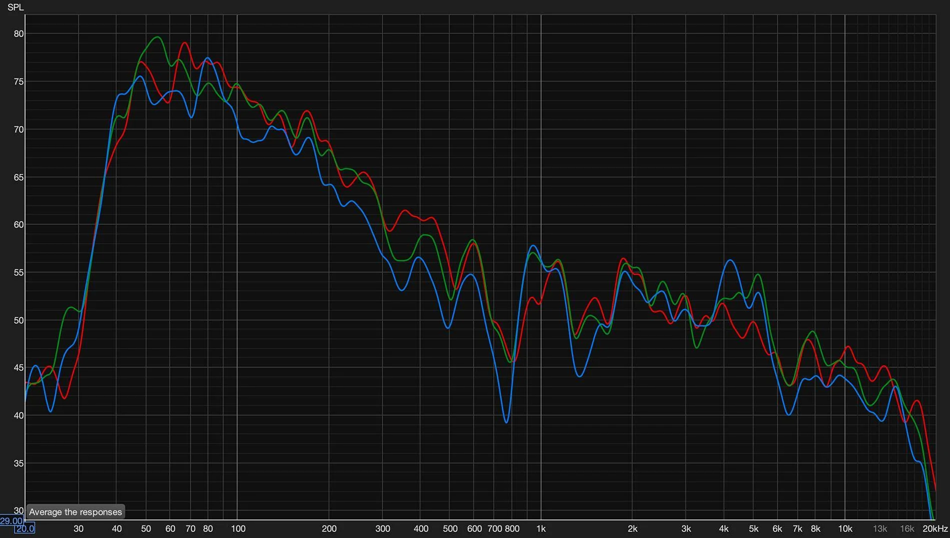Viewport: 950px width, 538px height.
Task: Click the 35 dB SPL axis label
Action: coord(18,464)
